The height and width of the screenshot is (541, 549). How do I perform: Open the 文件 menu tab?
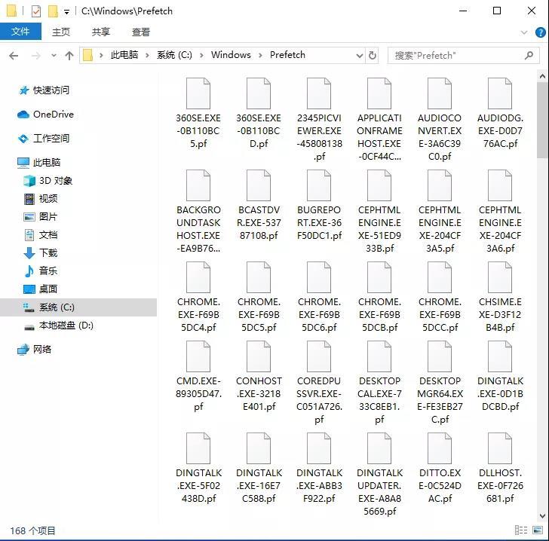pos(20,32)
